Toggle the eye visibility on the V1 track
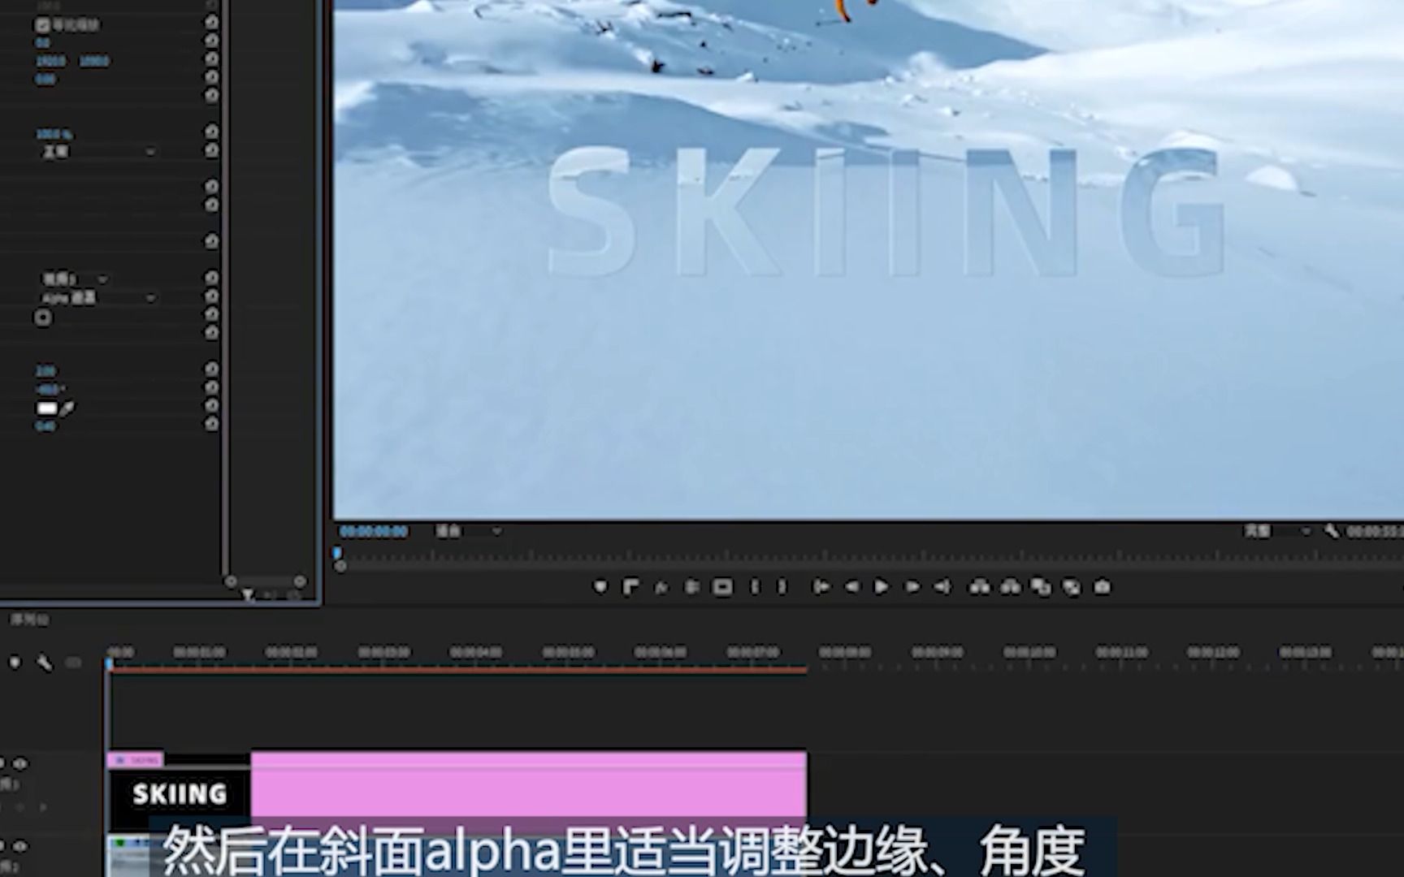This screenshot has width=1404, height=877. click(x=21, y=845)
